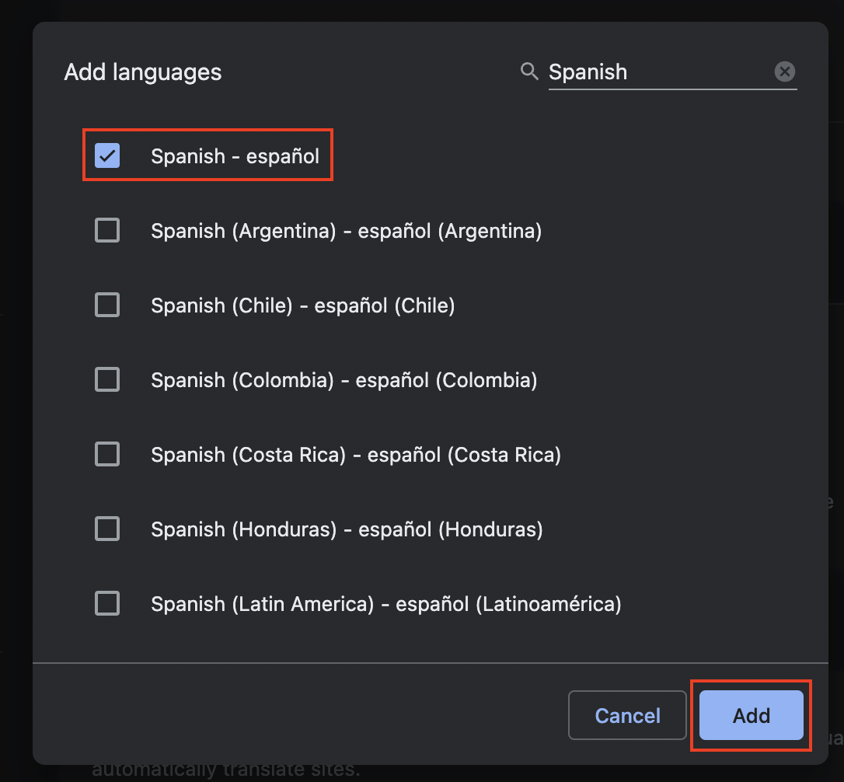Tick the Spanish (Honduras) checkbox

coord(107,529)
